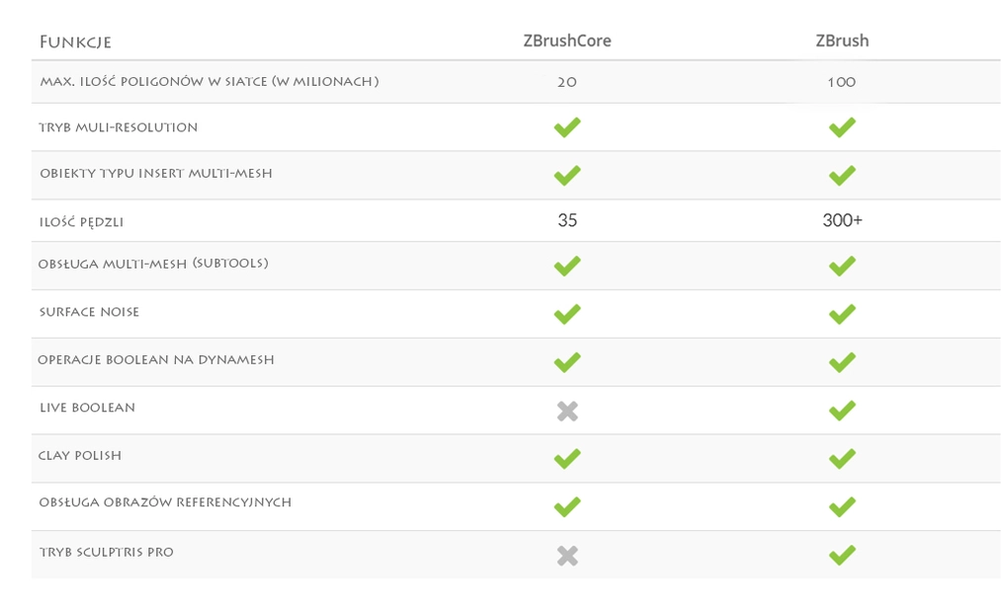Click ZBrush checkmark for Live Boolean

click(842, 411)
